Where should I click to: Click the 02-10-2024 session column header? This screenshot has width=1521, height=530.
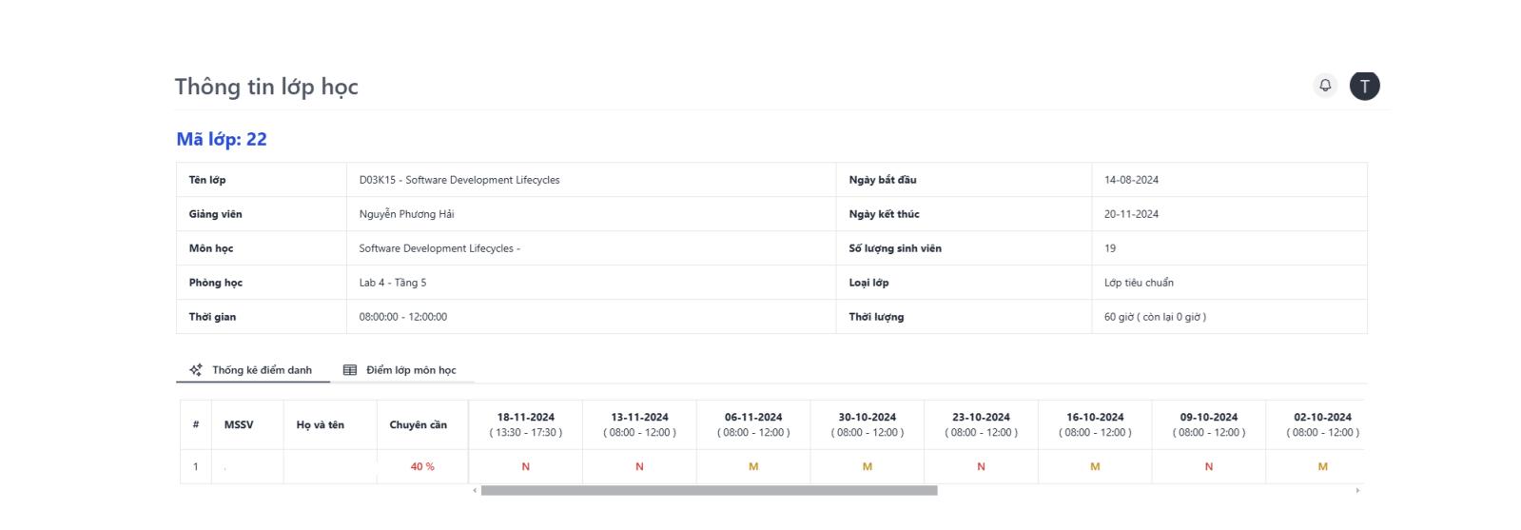[1322, 424]
